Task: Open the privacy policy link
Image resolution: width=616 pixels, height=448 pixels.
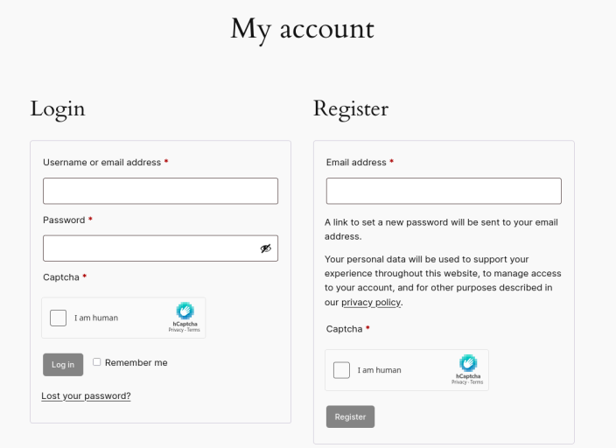Action: tap(371, 302)
